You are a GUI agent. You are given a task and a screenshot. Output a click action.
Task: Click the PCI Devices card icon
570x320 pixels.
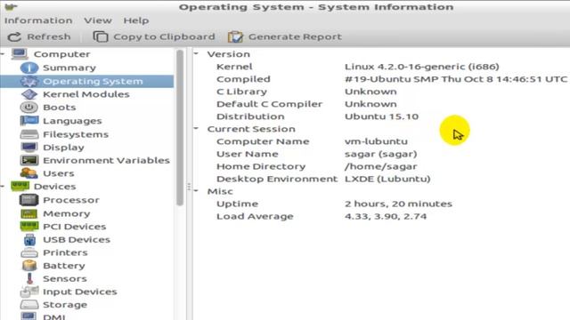[29, 227]
